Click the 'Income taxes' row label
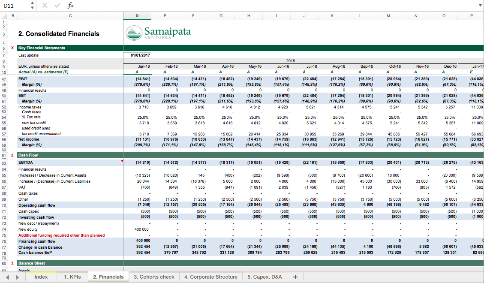484x283 pixels. coord(30,107)
